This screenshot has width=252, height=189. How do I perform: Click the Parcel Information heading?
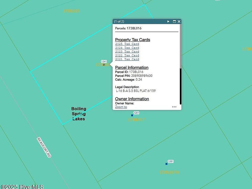coord(132,67)
